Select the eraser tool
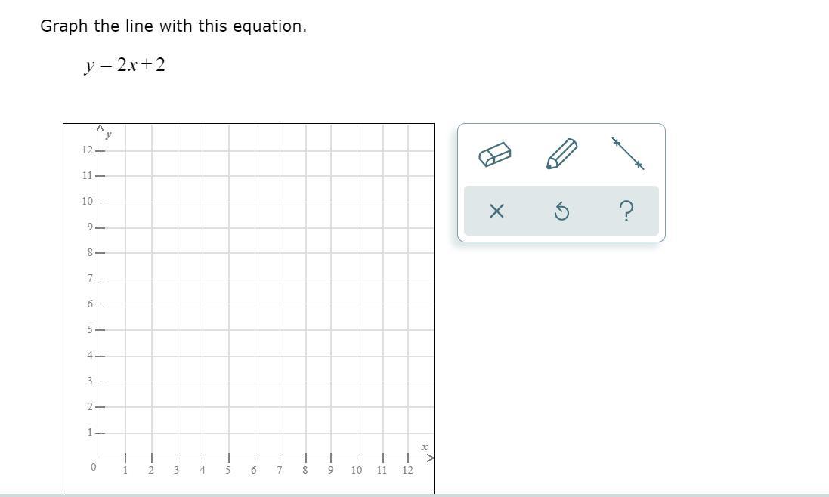This screenshot has height=497, width=829. [x=495, y=155]
